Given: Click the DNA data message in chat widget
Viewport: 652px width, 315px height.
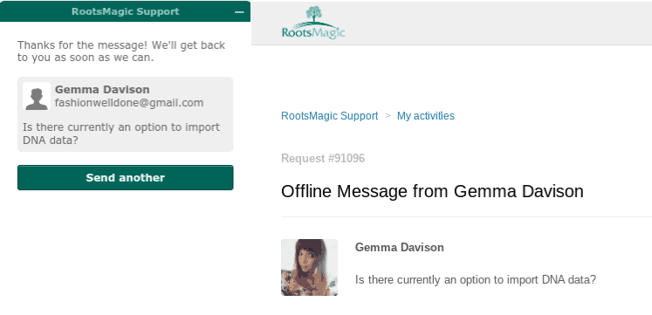Looking at the screenshot, I should [121, 134].
